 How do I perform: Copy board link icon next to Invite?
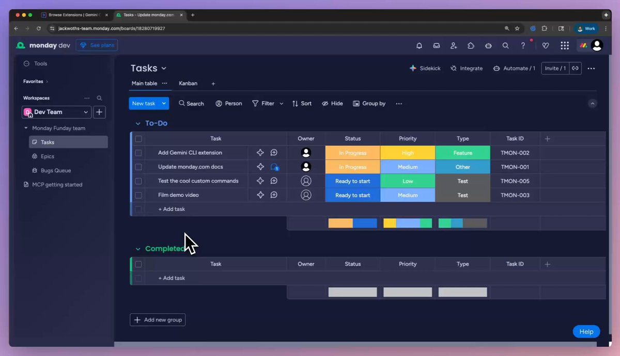pos(575,68)
